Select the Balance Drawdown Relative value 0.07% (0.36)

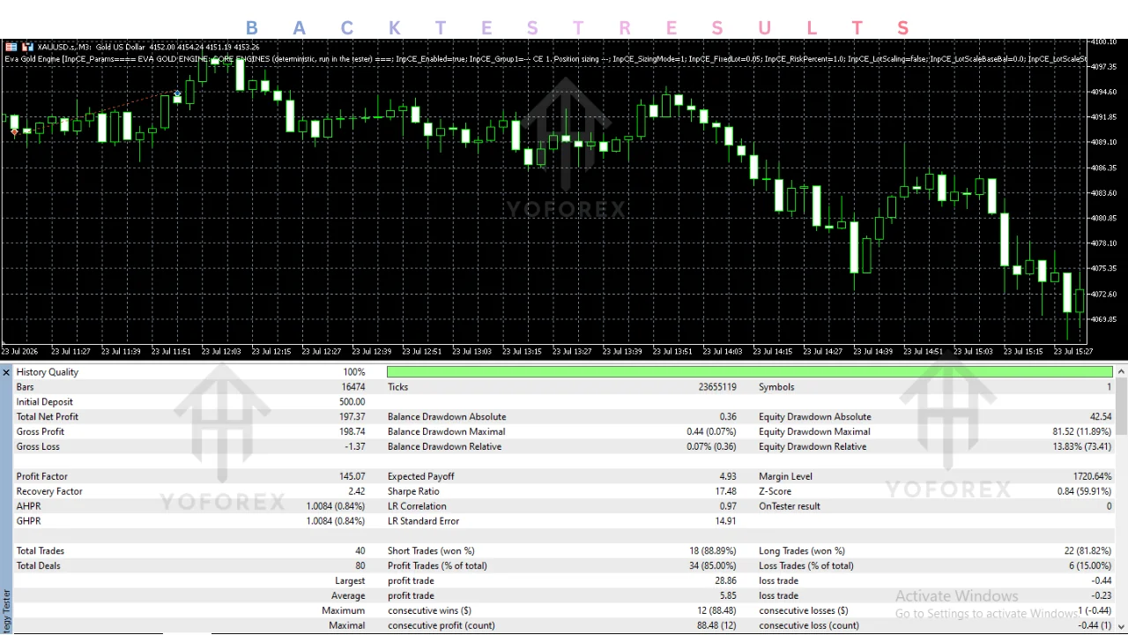click(x=711, y=447)
